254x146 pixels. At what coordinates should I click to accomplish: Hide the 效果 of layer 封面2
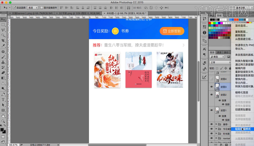[x=220, y=100]
